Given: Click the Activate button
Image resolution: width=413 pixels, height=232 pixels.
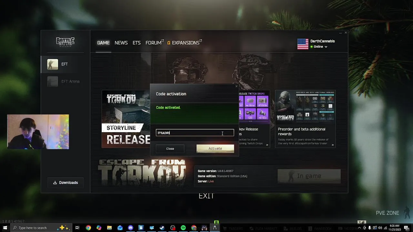Looking at the screenshot, I should tap(215, 149).
